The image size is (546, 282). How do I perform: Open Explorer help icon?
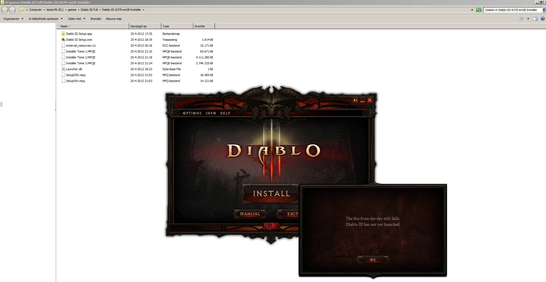click(x=543, y=19)
